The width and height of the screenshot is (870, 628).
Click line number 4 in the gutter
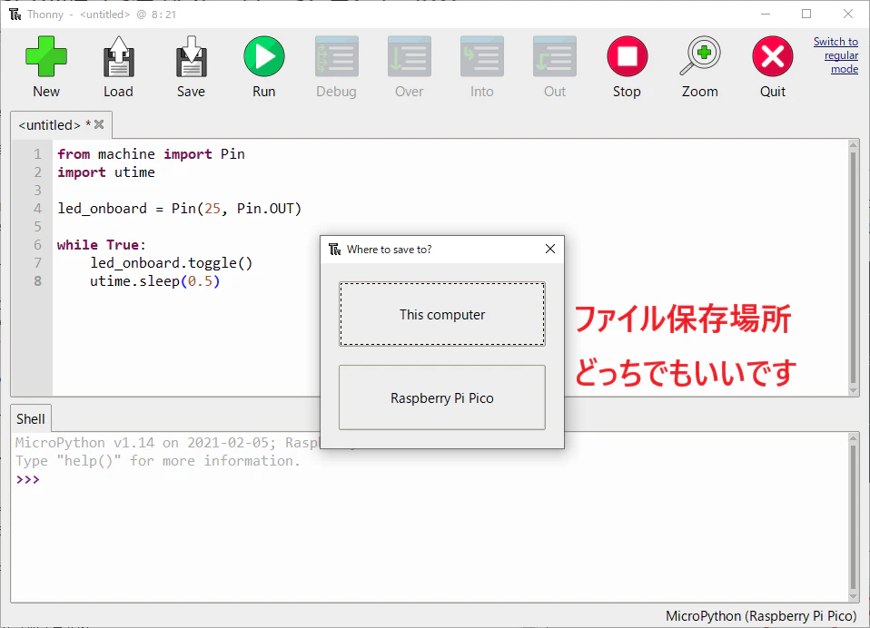coord(37,209)
